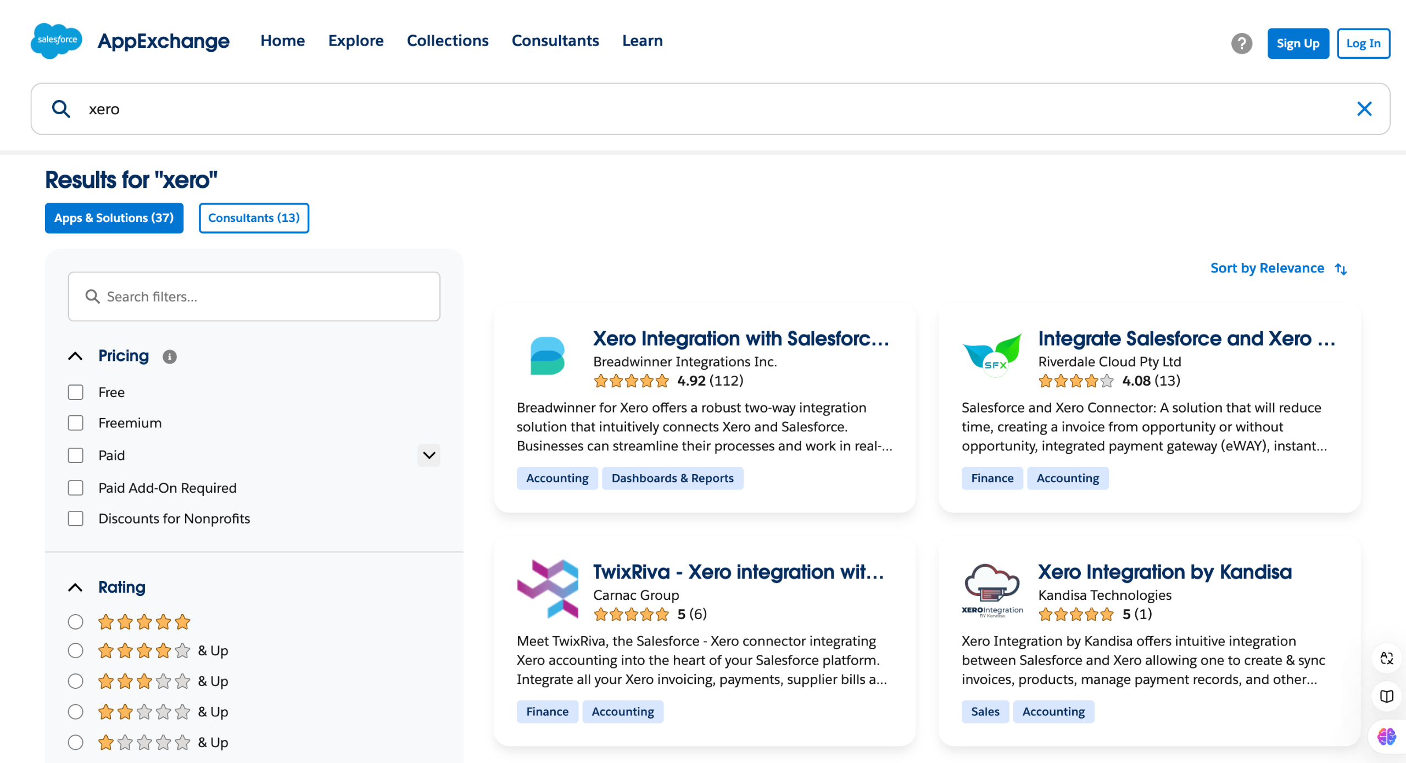Open the Collections menu item

tap(447, 41)
